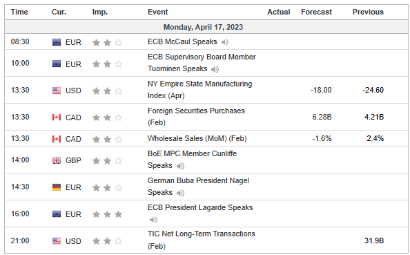Click three-star importance rating for Lagarde event
The height and width of the screenshot is (255, 410).
(x=107, y=214)
